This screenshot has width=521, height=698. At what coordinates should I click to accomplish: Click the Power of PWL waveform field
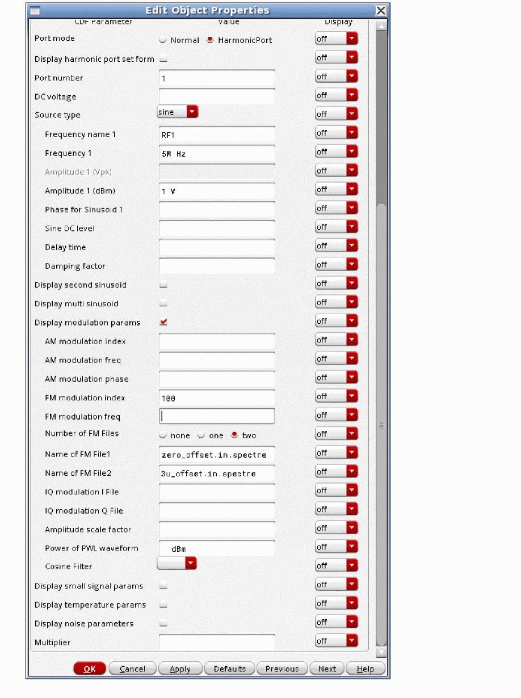click(x=217, y=548)
